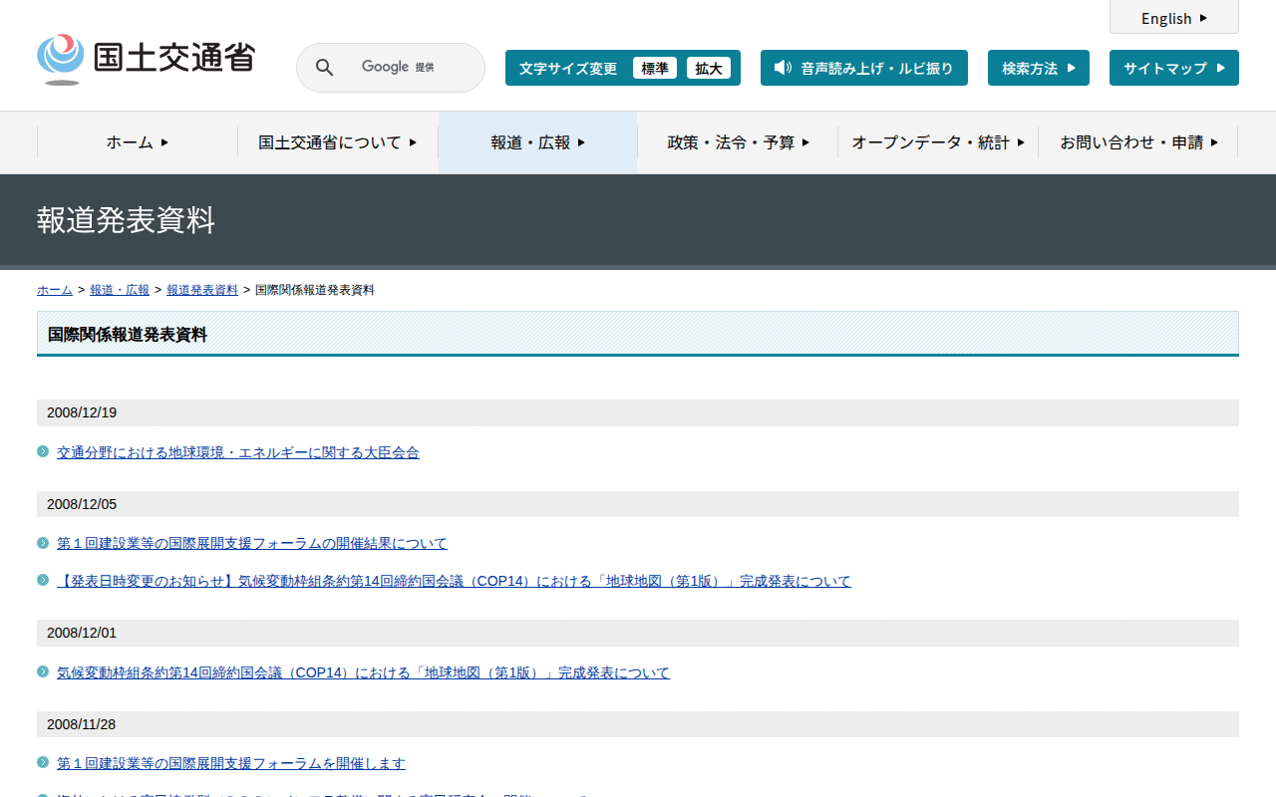The width and height of the screenshot is (1276, 797).
Task: Click arrow icon on サイトマップ button
Action: (x=1220, y=68)
